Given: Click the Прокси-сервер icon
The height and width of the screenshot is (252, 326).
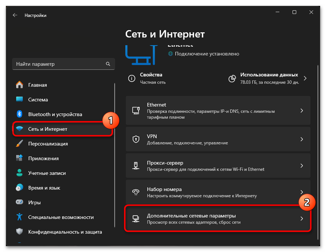Looking at the screenshot, I should tap(136, 166).
